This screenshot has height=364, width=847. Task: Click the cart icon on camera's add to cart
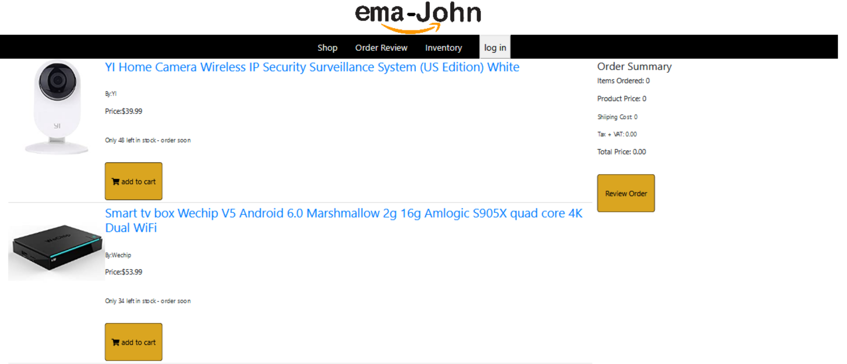coord(116,181)
